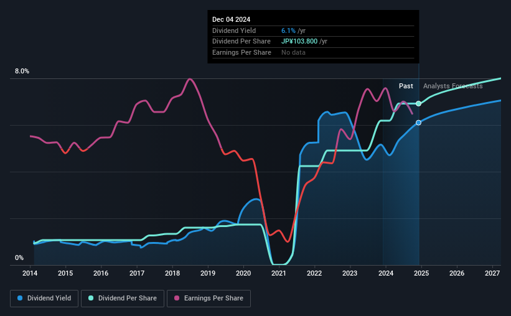The width and height of the screenshot is (511, 316).
Task: Click the 2018 x-axis year label
Action: click(172, 273)
